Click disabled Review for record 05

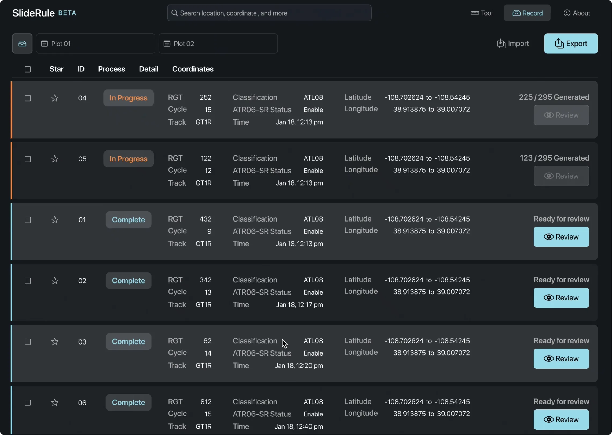[x=561, y=176]
